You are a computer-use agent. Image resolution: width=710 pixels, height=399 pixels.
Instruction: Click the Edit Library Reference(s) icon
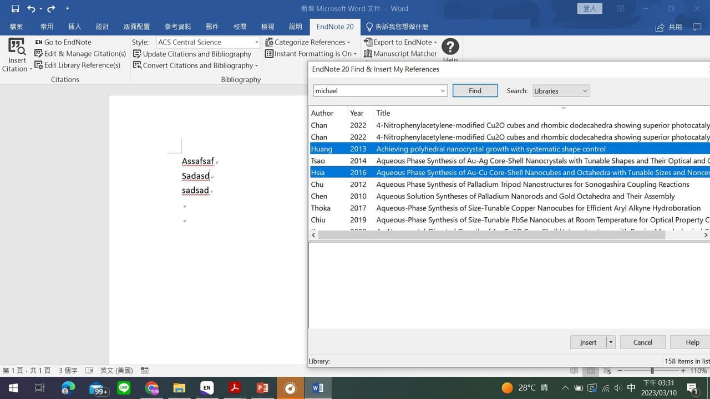pos(39,65)
